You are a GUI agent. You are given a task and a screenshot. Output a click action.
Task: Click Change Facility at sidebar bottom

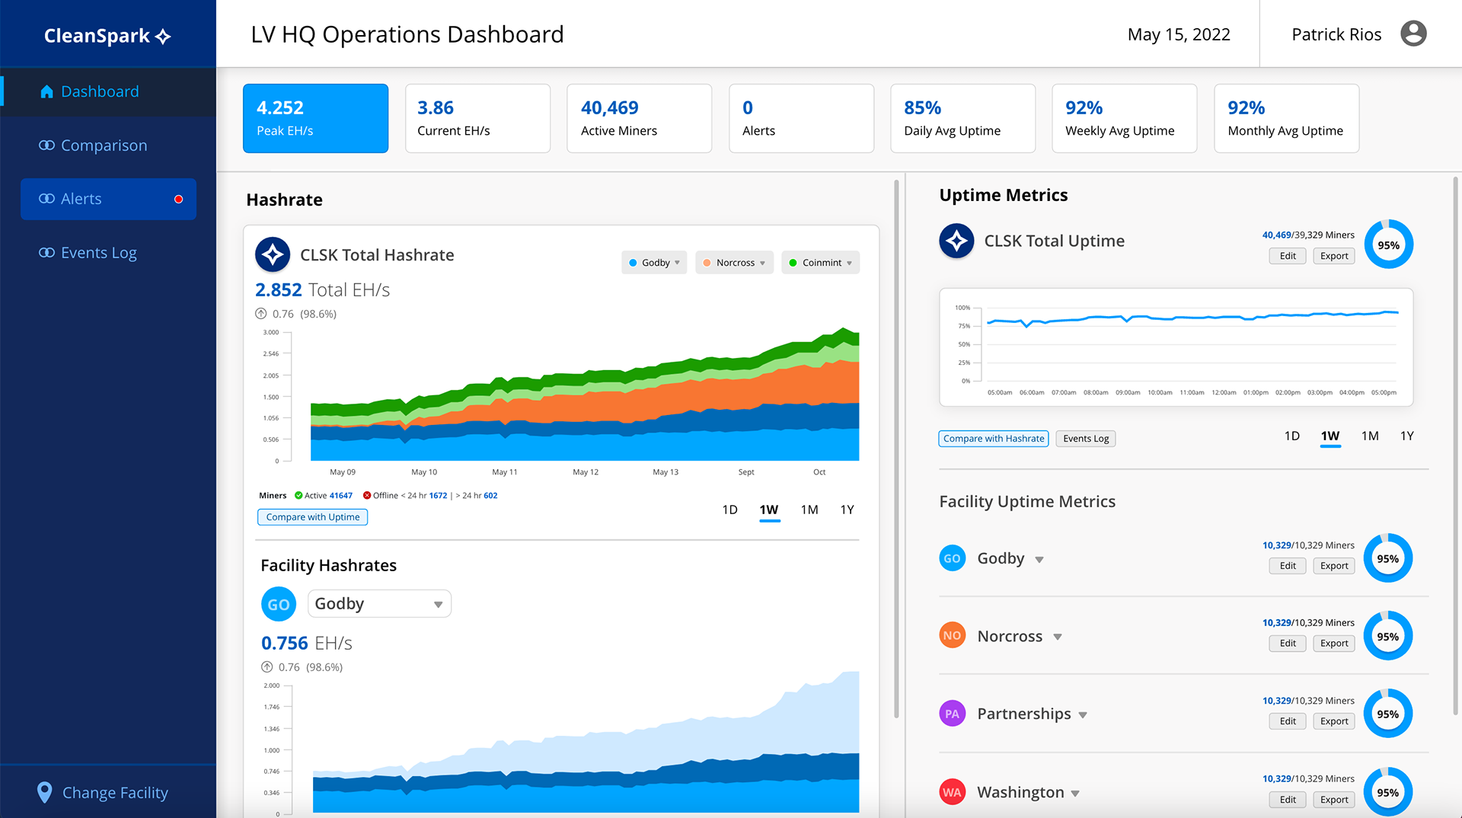[x=108, y=792]
